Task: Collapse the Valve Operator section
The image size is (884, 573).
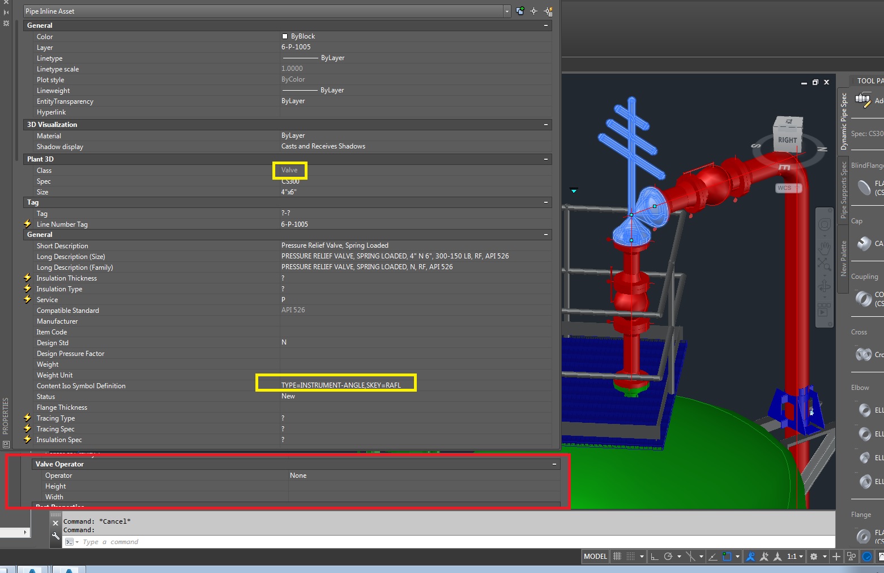Action: [x=554, y=464]
